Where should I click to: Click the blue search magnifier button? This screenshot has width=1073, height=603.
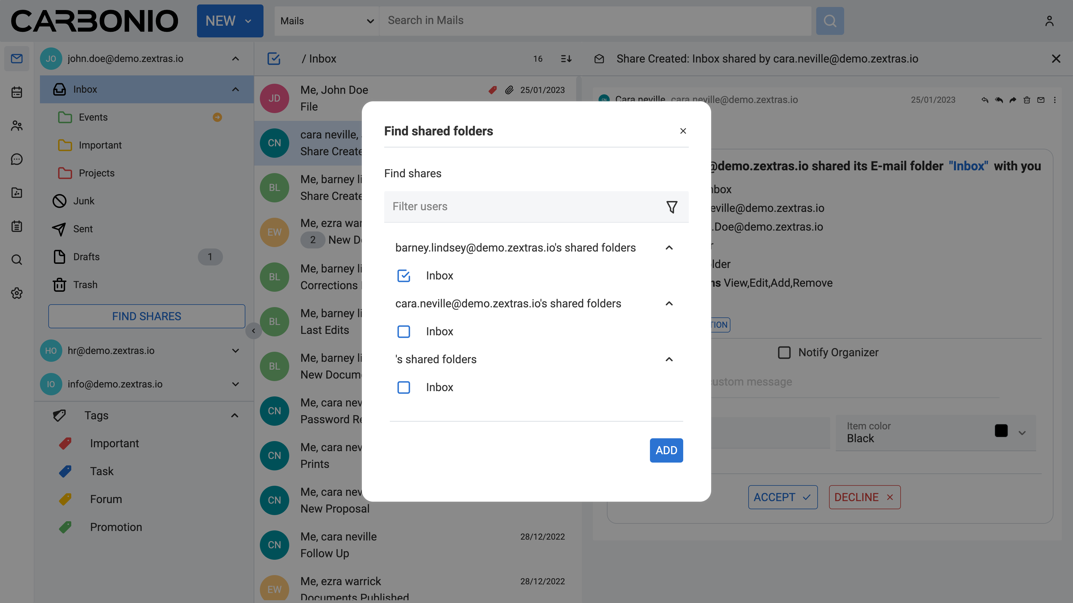click(x=829, y=21)
